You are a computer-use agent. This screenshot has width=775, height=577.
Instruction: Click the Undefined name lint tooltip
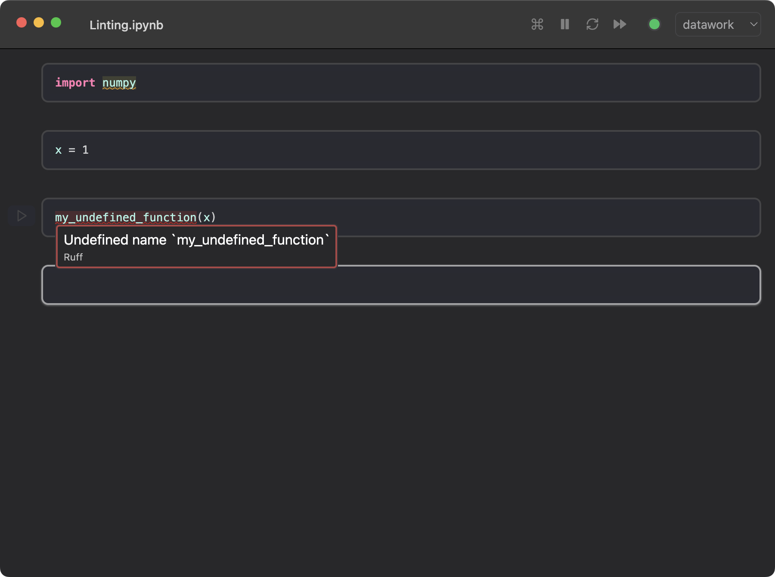pos(196,247)
